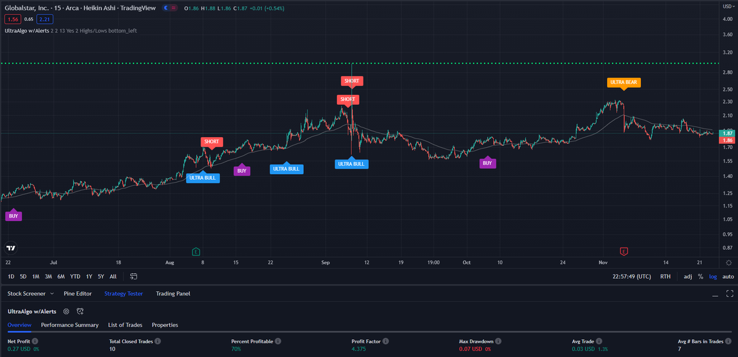
Task: Open UltraAlgo strategy settings gear icon
Action: (x=66, y=311)
